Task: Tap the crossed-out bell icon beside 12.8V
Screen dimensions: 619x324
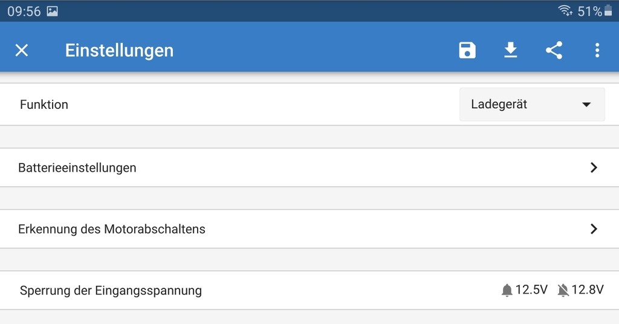Action: pyautogui.click(x=563, y=290)
